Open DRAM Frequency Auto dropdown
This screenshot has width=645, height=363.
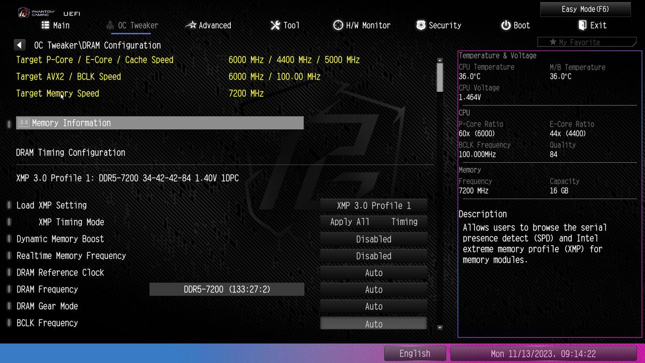click(374, 289)
